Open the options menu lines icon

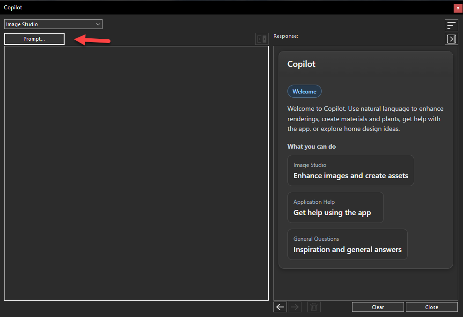tap(451, 25)
